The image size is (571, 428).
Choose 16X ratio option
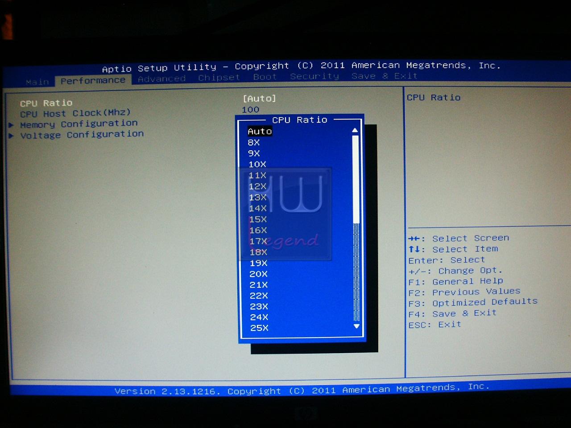[258, 230]
